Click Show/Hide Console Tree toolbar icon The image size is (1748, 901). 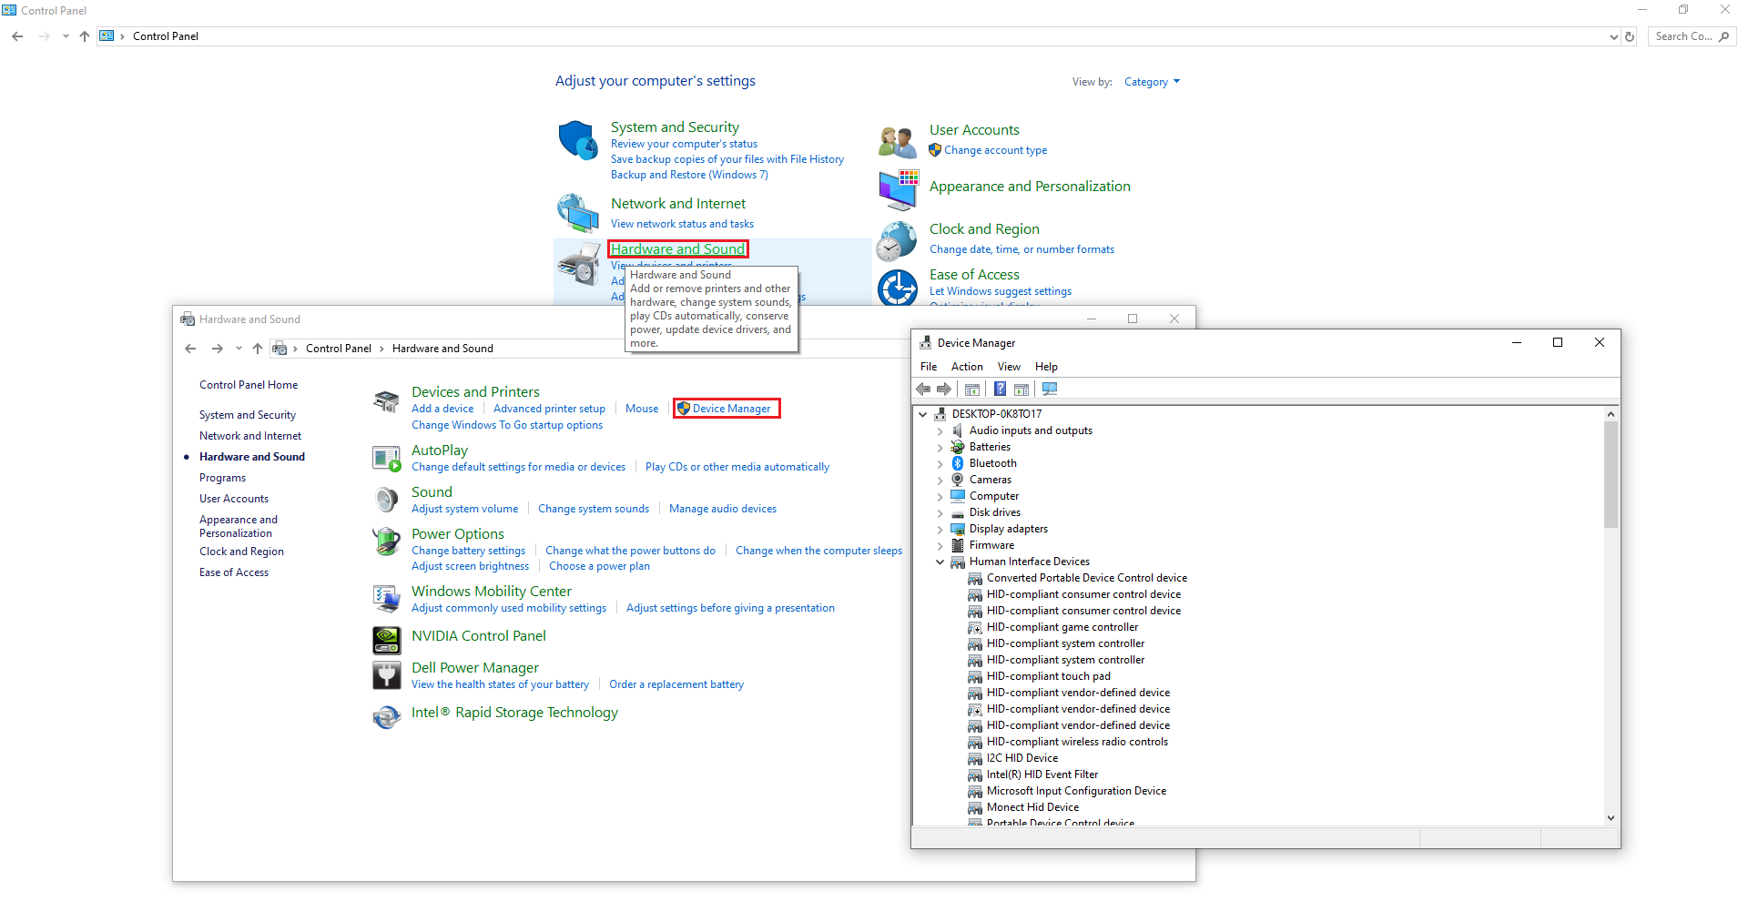972,390
